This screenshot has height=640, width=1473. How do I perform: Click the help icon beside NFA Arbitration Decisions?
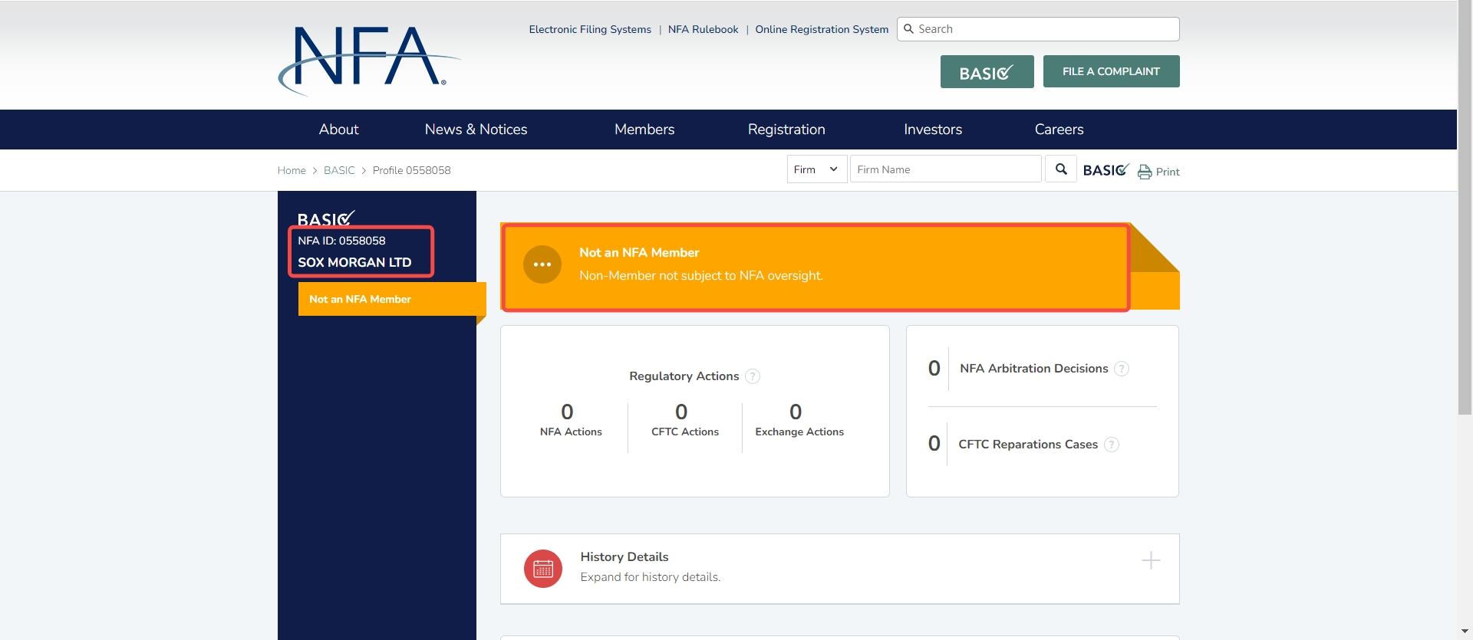click(x=1121, y=369)
